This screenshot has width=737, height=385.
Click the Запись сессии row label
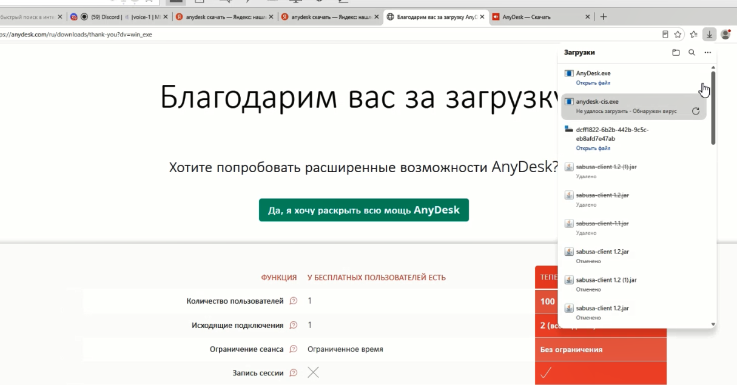tap(258, 373)
